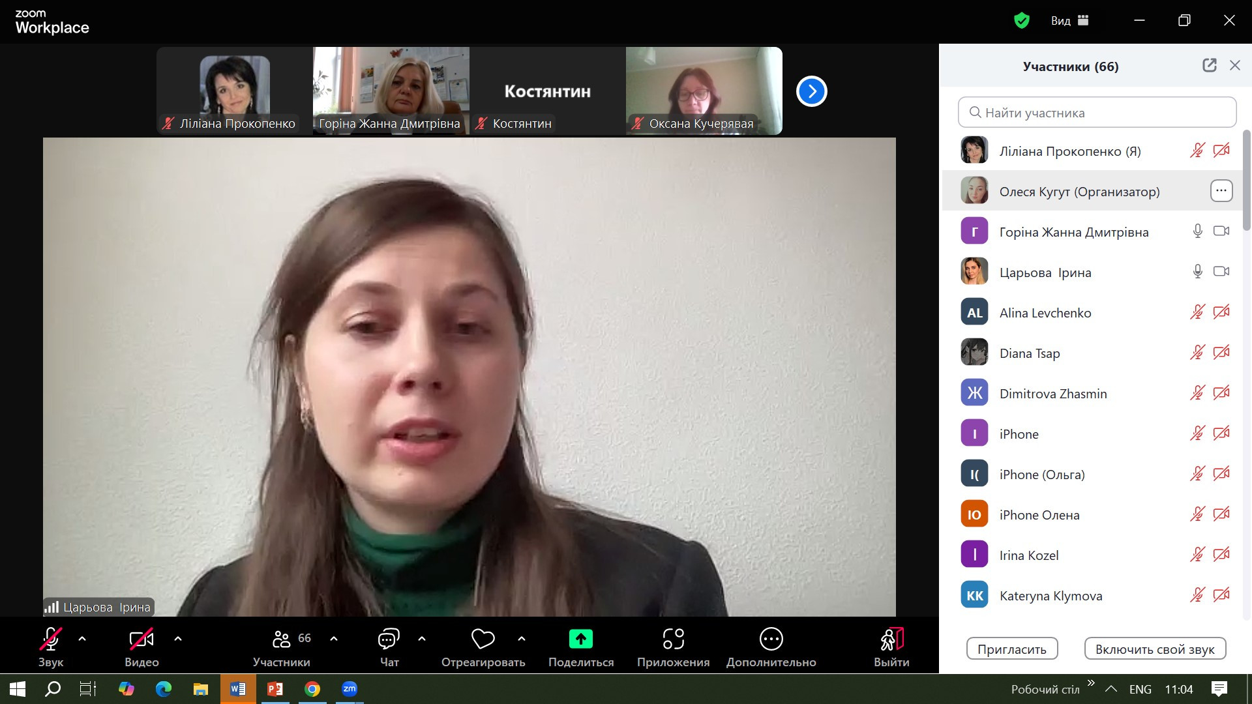Open more options for Олеся Кугут
This screenshot has height=704, width=1252.
coord(1221,191)
